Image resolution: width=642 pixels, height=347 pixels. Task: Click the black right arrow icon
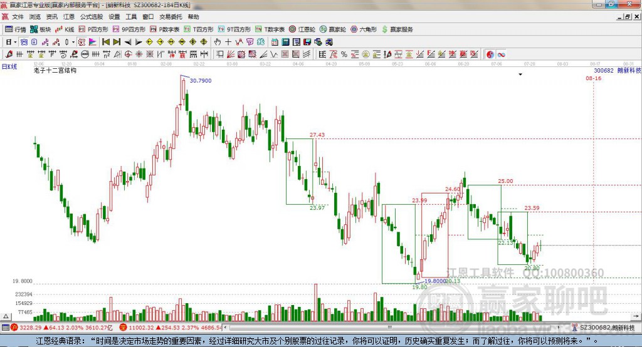[139, 42]
